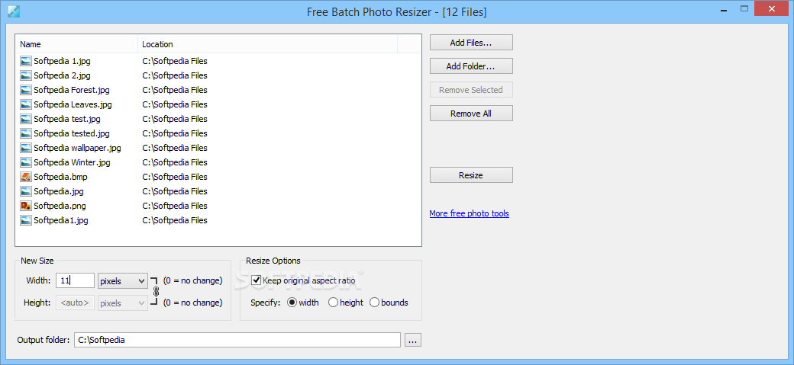The image size is (794, 365).
Task: Toggle Keep original aspect ratio checkbox
Action: [256, 280]
